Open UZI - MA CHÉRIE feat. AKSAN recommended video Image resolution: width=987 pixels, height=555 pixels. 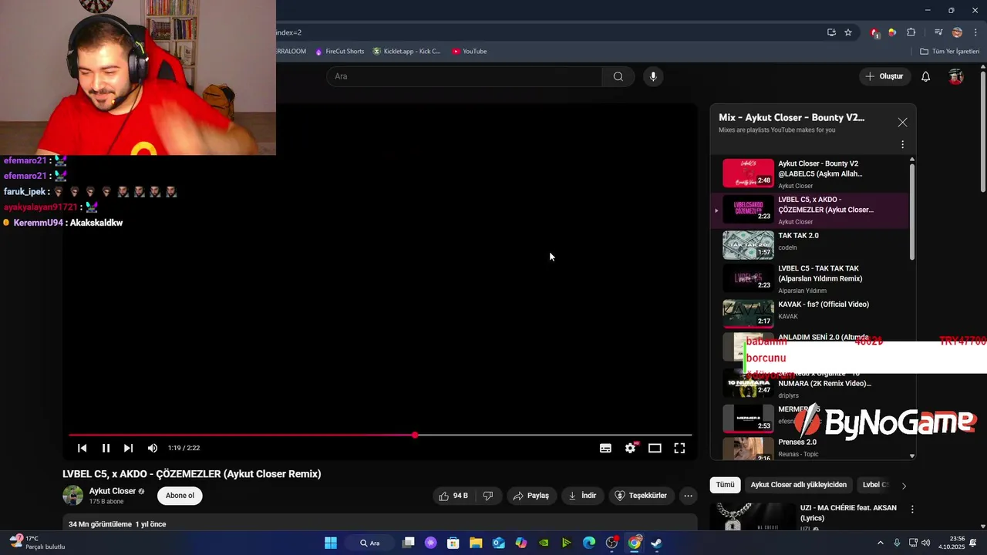coord(848,513)
